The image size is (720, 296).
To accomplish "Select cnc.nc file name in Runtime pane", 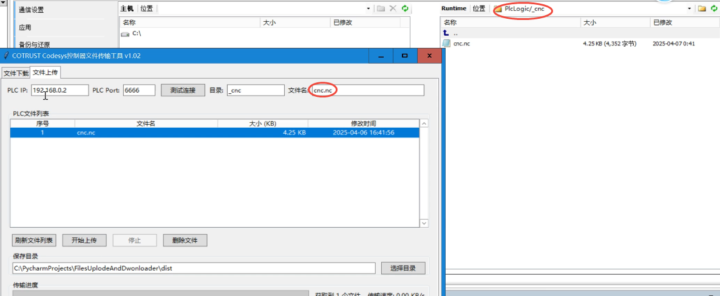I will point(461,44).
